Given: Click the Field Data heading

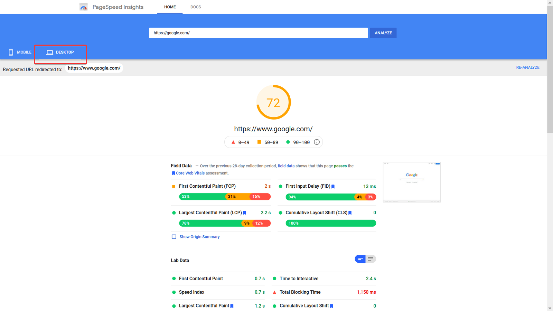Looking at the screenshot, I should tap(181, 166).
